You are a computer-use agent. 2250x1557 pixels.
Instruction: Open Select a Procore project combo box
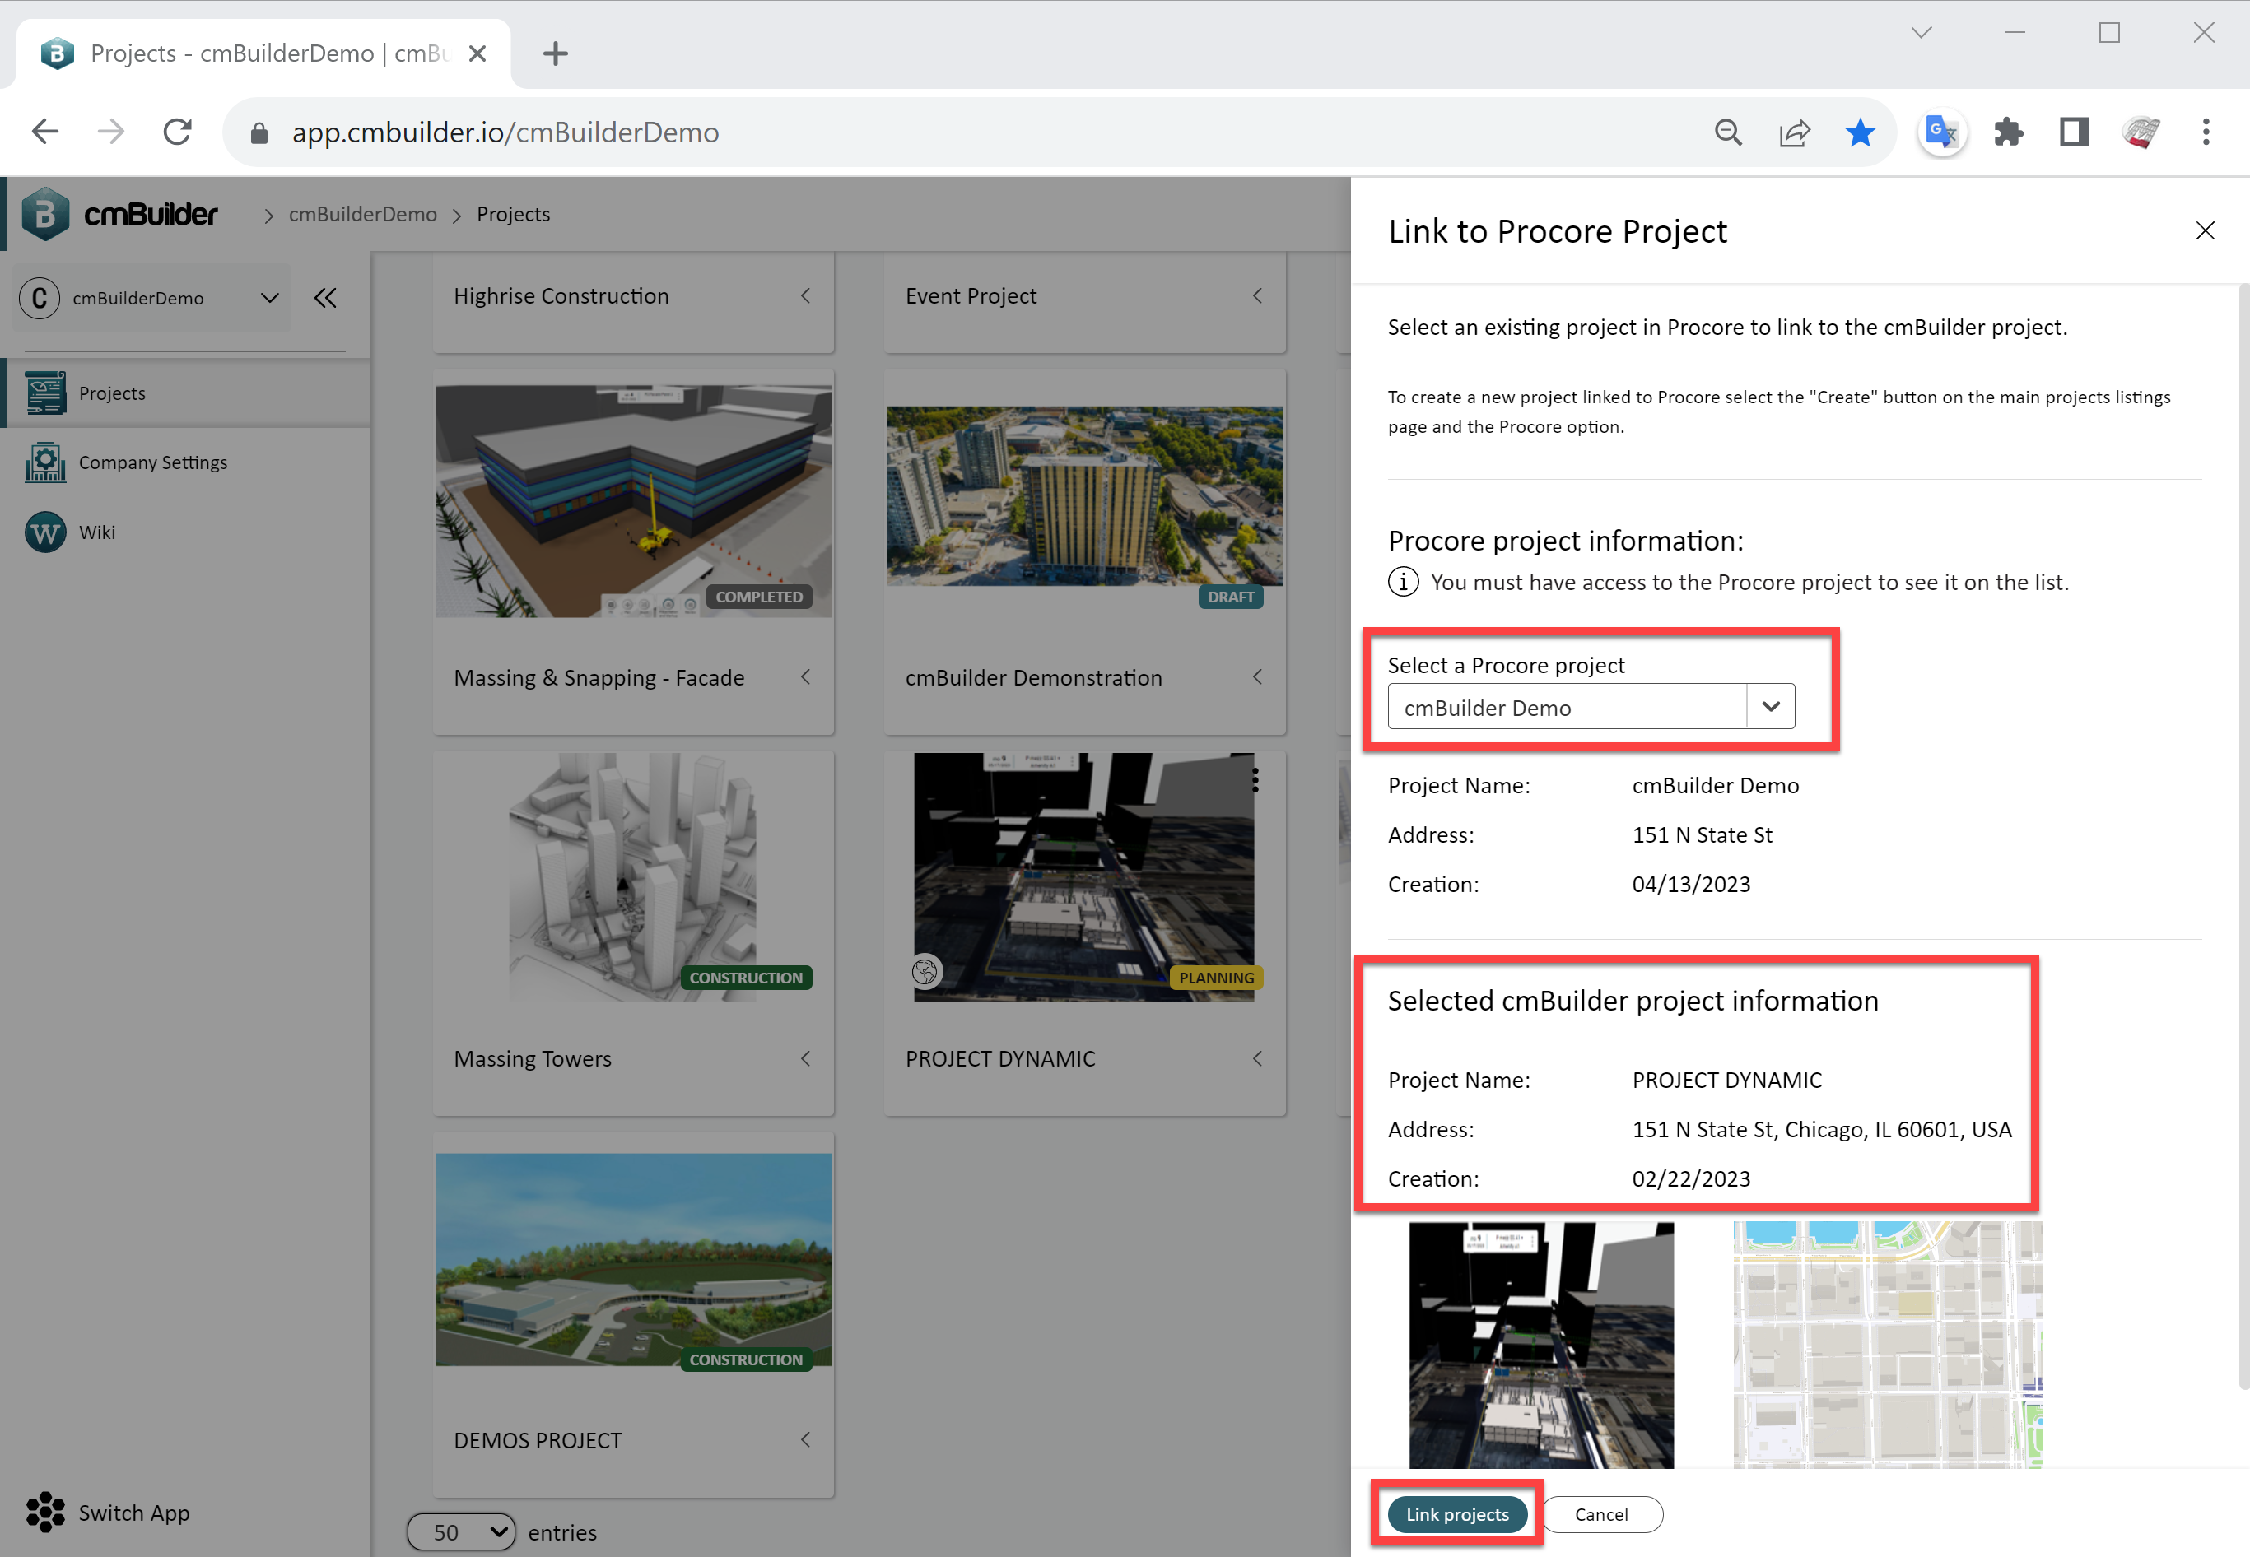[1591, 706]
